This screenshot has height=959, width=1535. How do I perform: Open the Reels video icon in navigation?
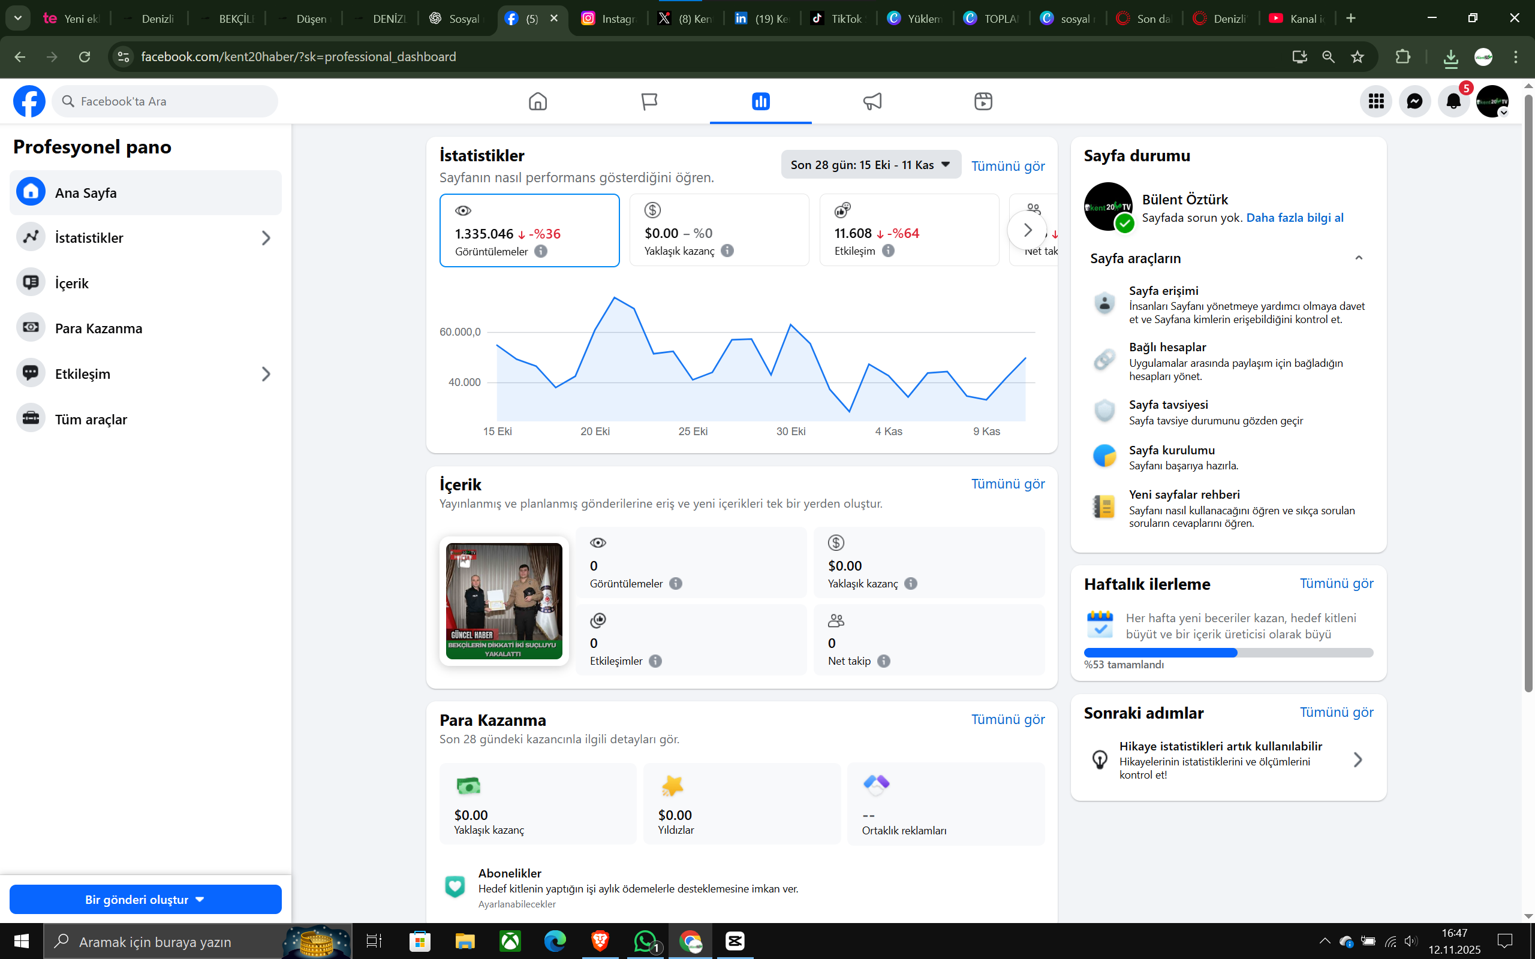[983, 101]
